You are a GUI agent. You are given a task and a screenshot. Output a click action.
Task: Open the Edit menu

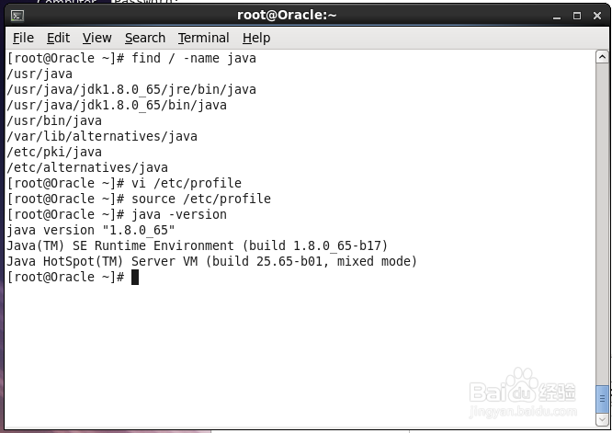58,38
